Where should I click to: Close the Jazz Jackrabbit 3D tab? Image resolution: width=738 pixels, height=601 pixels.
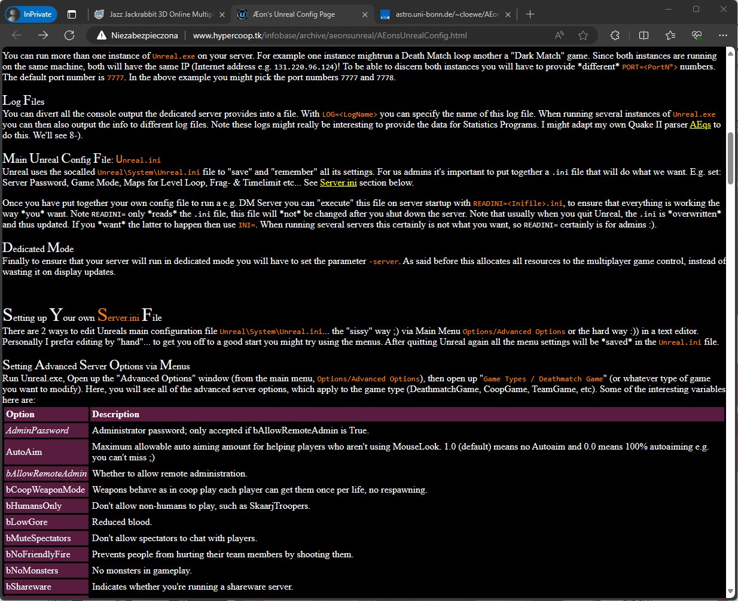tap(222, 14)
